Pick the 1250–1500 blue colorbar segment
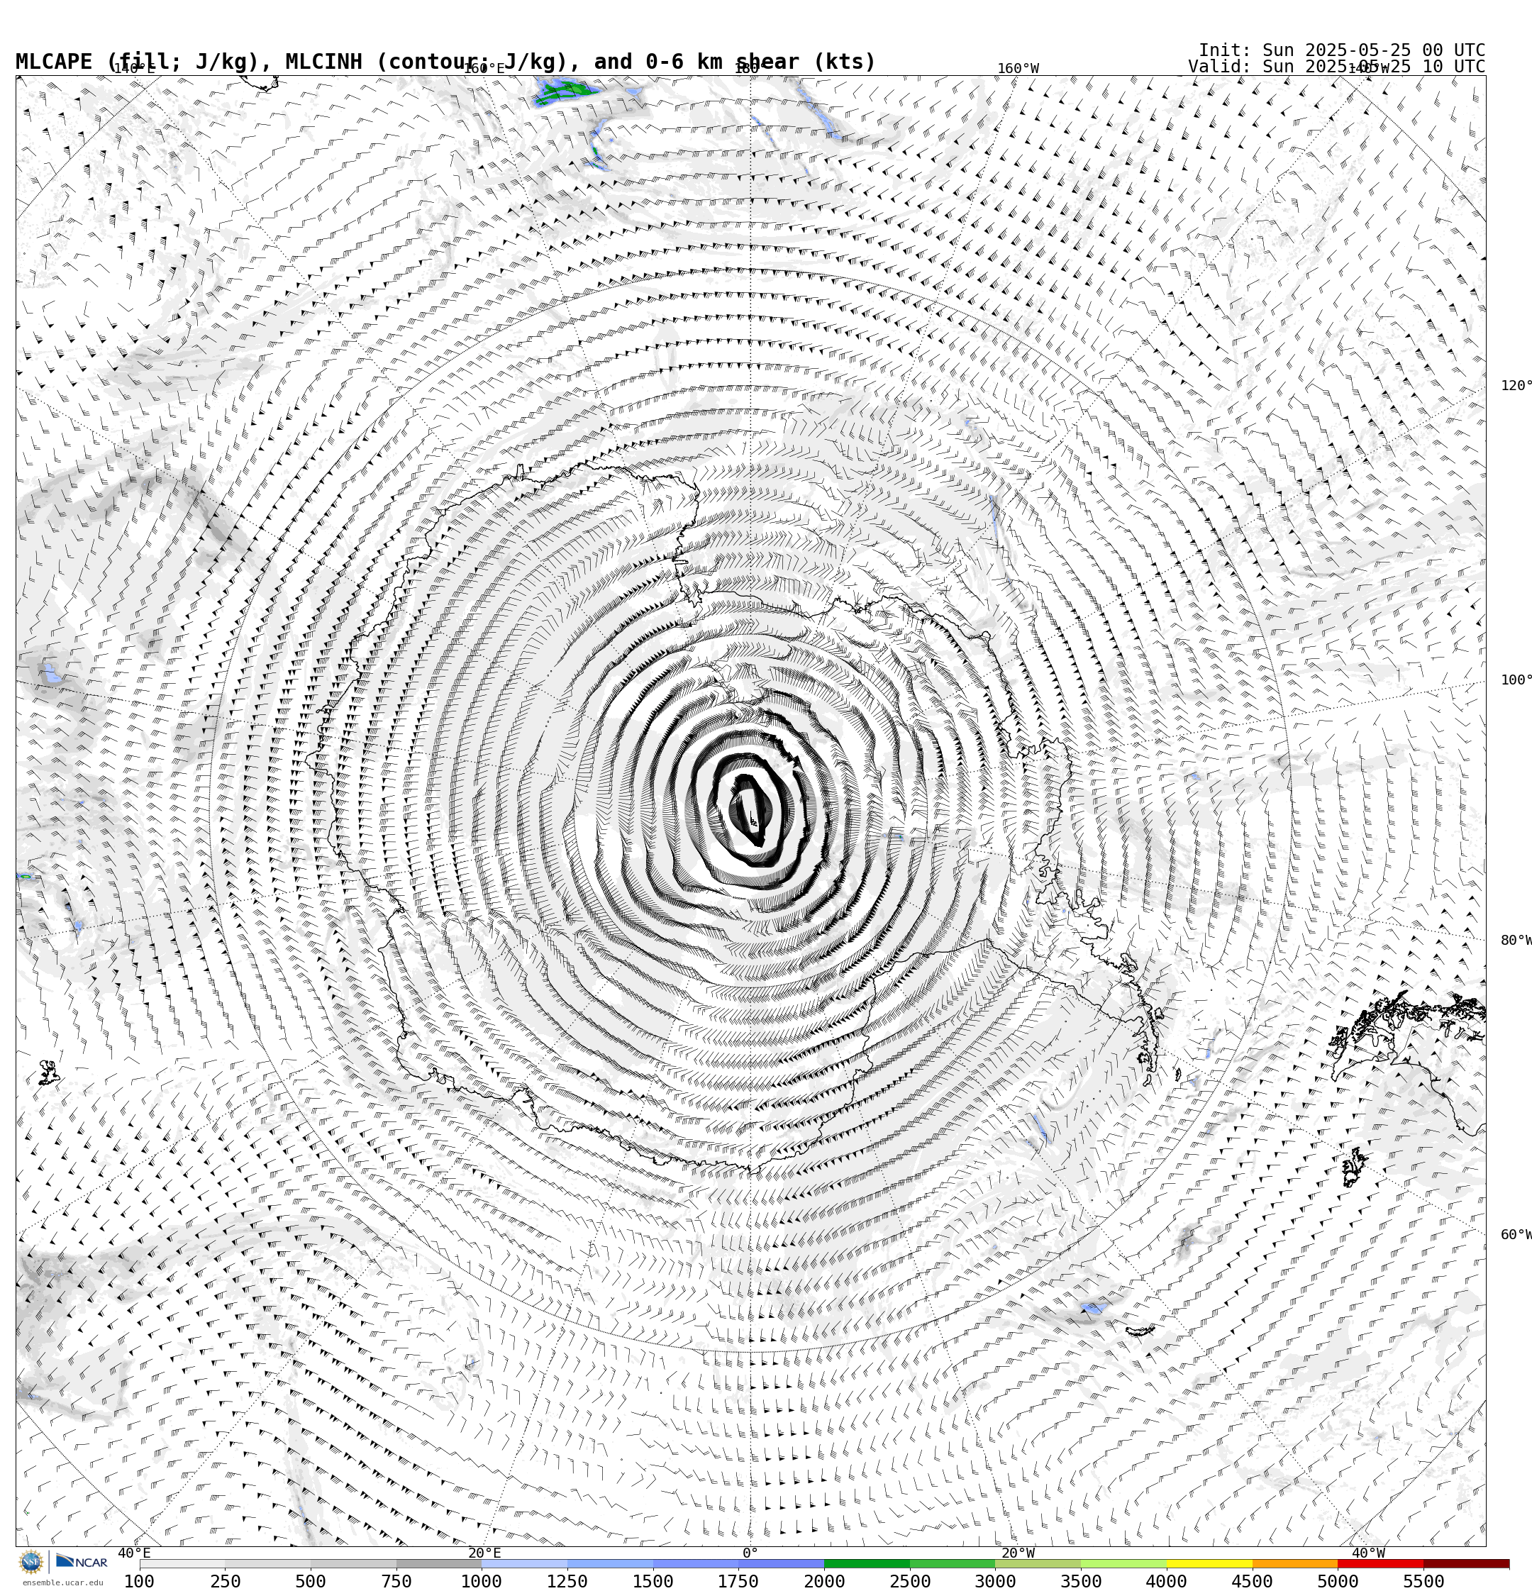Viewport: 1532px width, 1591px height. pyautogui.click(x=610, y=1563)
